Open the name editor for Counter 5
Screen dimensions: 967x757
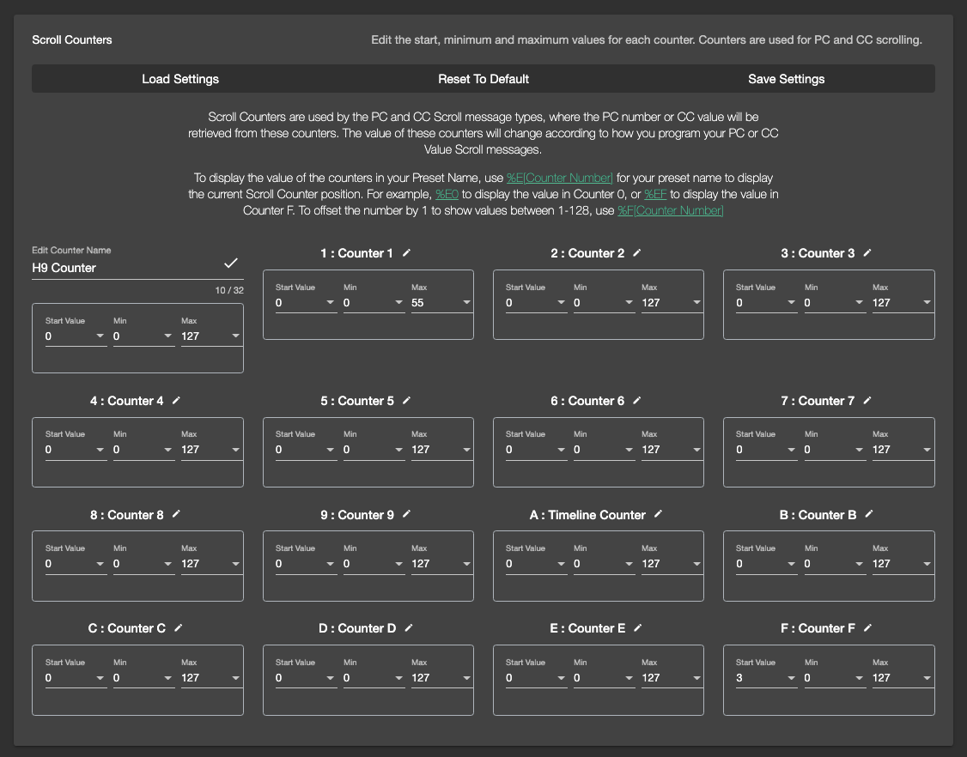click(407, 400)
